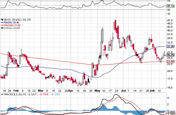
Task: Click the blue MA(50) legend line marker
Action: (x=2, y=22)
